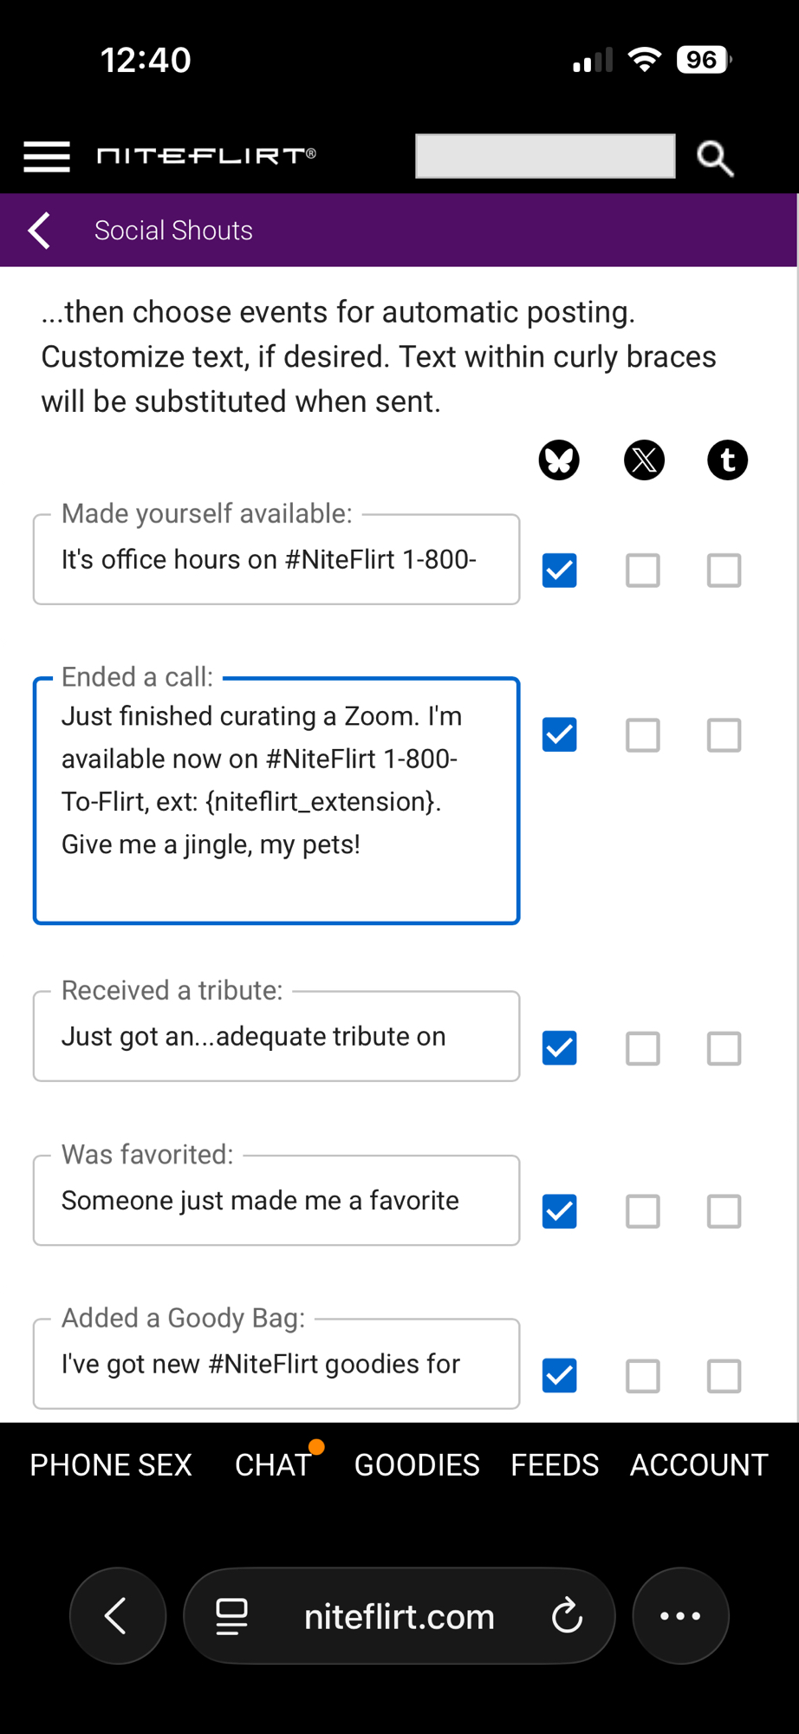Open browser more options (three dots)
The width and height of the screenshot is (799, 1734).
tap(680, 1616)
